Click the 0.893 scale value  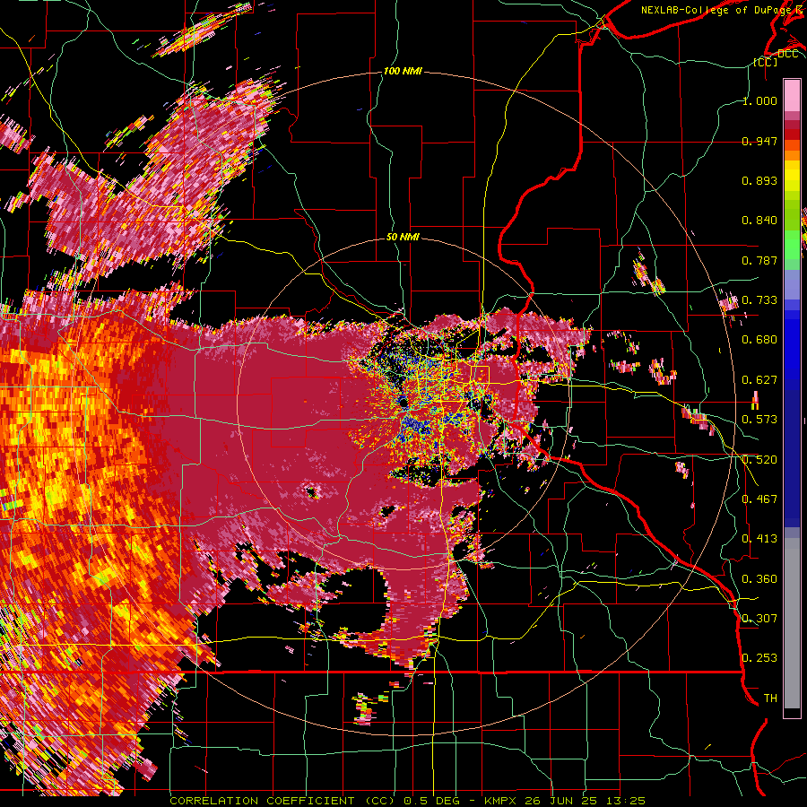[x=759, y=180]
